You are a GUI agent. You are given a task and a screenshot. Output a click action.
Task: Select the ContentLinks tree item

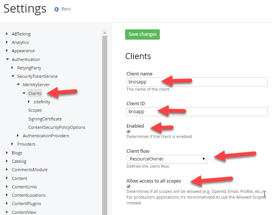click(x=24, y=187)
